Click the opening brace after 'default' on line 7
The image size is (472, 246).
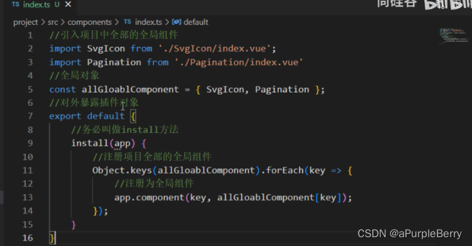click(133, 116)
